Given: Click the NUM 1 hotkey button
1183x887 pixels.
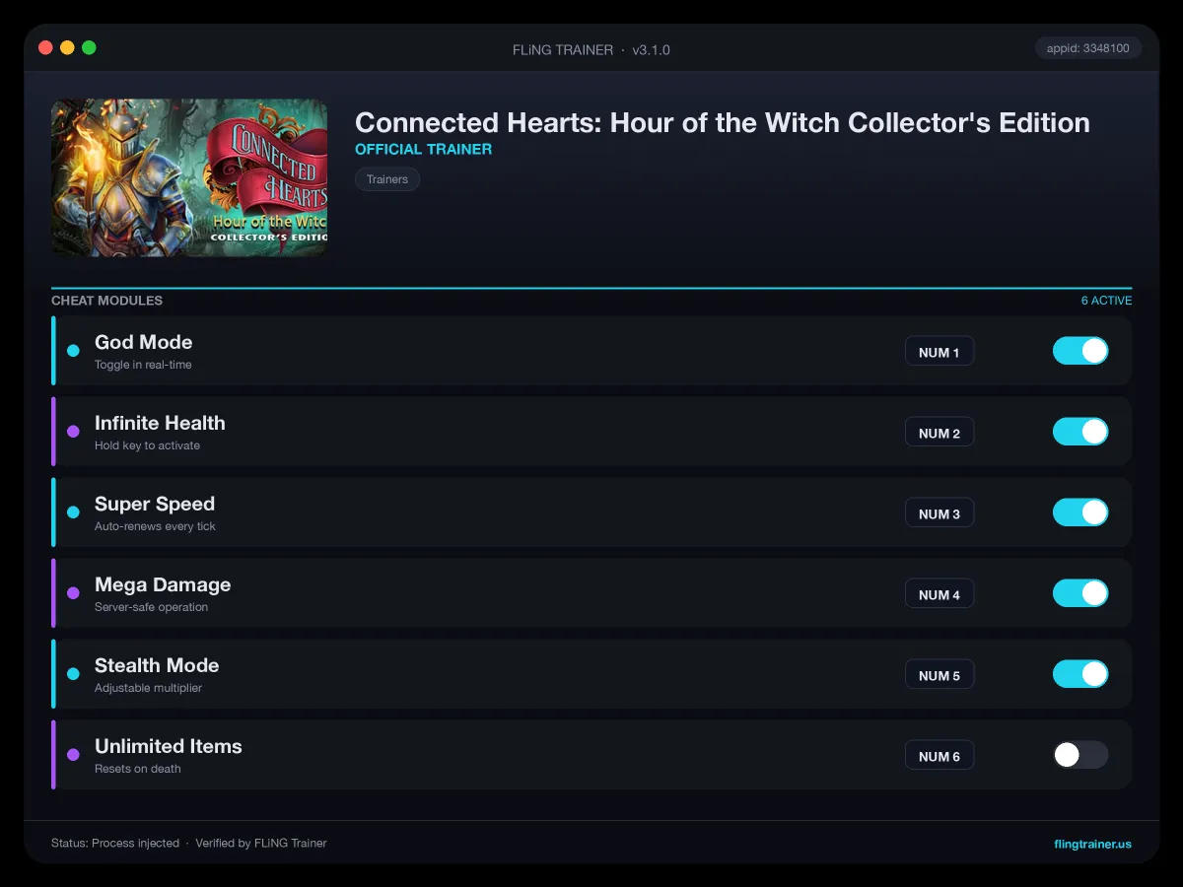Looking at the screenshot, I should pos(939,352).
